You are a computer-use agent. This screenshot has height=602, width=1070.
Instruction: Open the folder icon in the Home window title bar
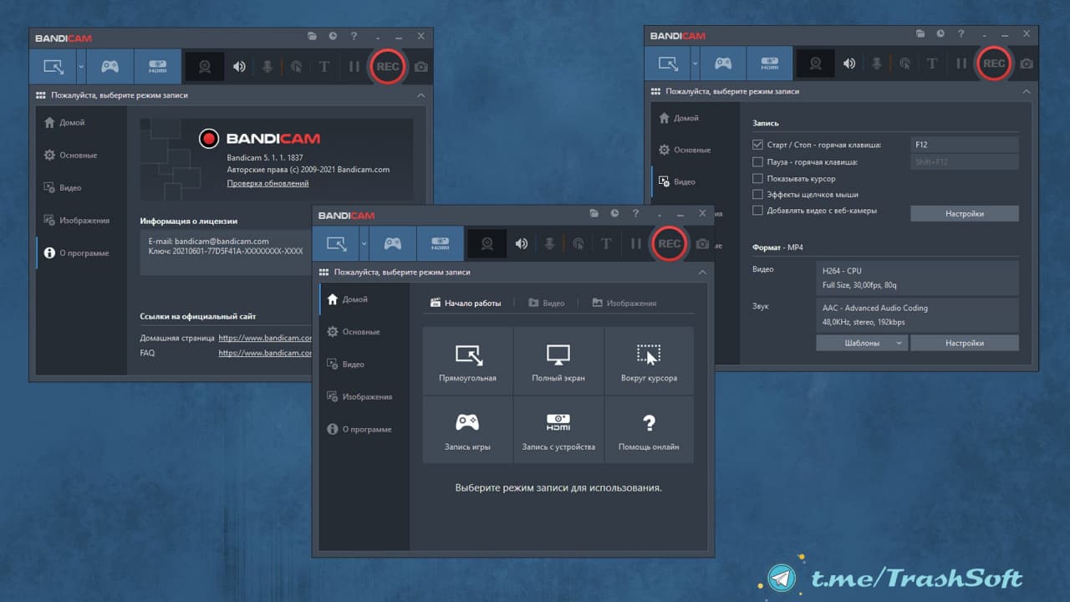pos(594,213)
